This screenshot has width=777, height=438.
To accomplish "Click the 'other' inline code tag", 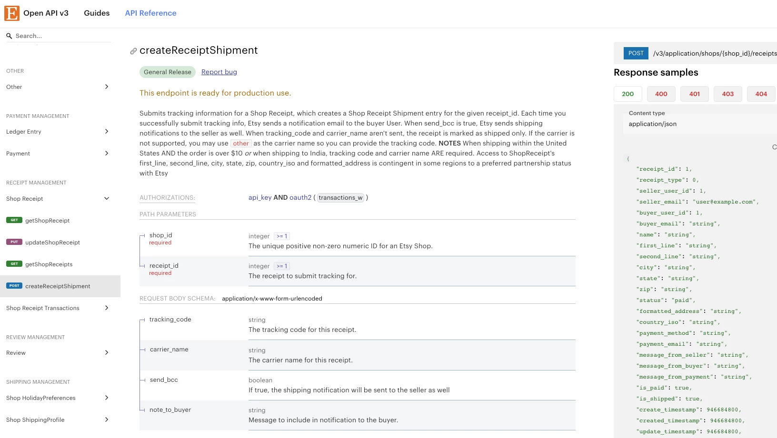I will (241, 143).
